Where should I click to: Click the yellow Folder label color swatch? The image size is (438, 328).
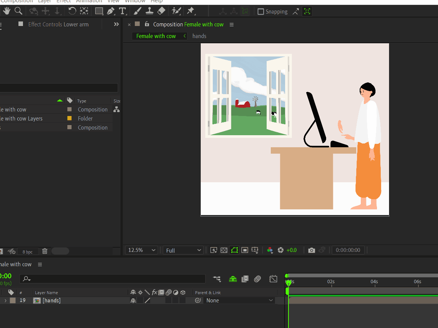(69, 118)
